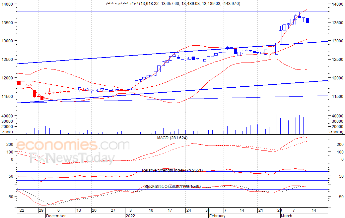Select the February label on date axis

click(x=217, y=216)
